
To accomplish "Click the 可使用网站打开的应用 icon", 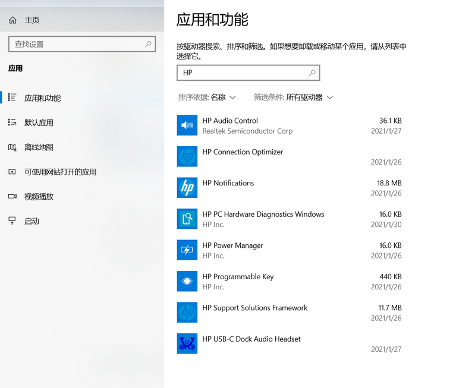I will click(x=12, y=172).
